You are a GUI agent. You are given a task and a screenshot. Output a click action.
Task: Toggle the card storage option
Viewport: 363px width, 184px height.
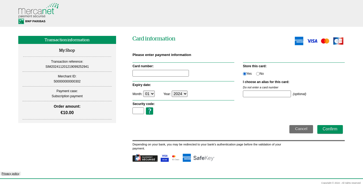click(x=257, y=74)
